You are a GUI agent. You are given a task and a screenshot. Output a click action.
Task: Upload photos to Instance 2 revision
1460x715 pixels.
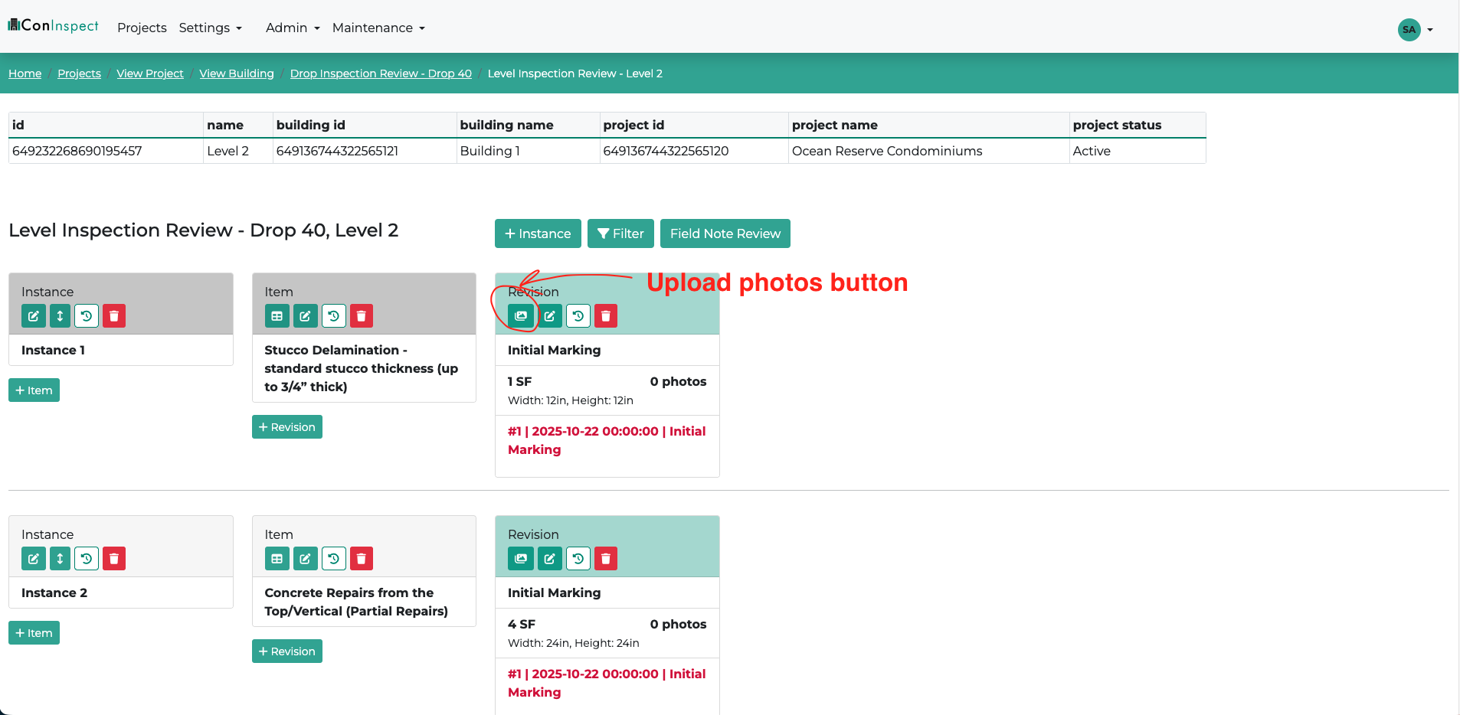521,559
